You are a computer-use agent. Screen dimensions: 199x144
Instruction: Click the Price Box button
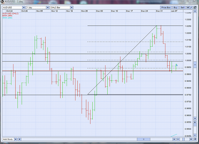click(x=166, y=8)
